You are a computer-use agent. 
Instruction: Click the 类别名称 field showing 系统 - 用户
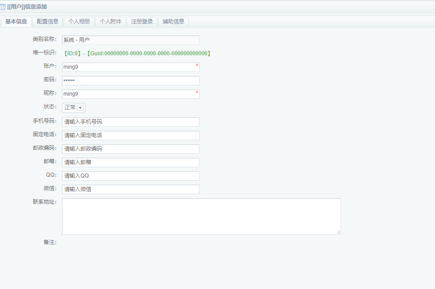pos(130,40)
